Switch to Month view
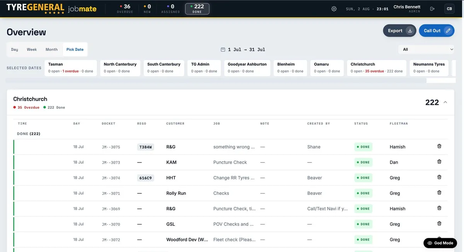Viewport: 464px width, 252px height. (51, 49)
